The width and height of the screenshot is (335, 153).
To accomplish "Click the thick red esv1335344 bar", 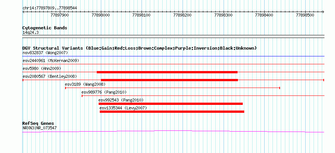I will 172,112.
